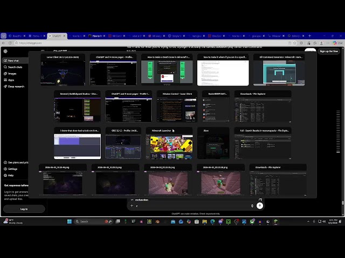
Task: Click the Log in button
Action: point(24,209)
